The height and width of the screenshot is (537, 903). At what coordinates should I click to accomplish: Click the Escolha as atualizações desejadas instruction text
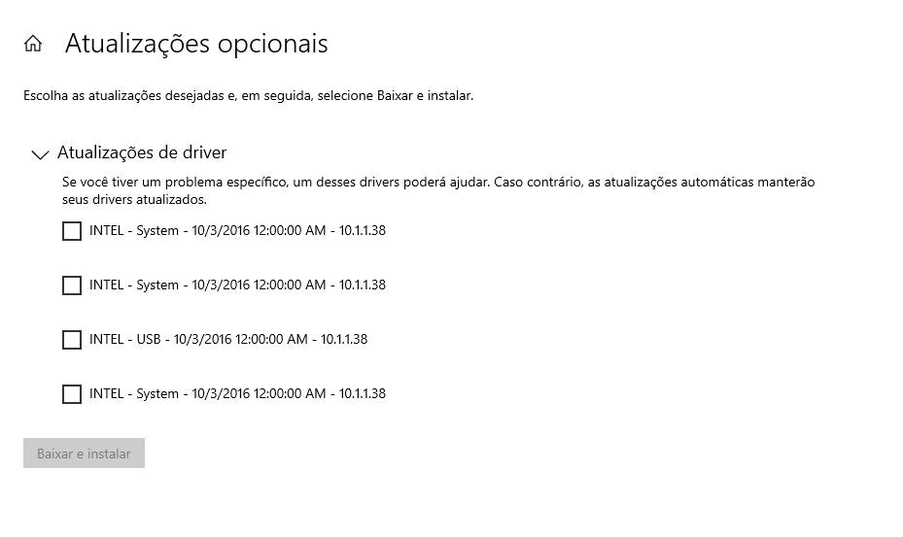pyautogui.click(x=248, y=95)
